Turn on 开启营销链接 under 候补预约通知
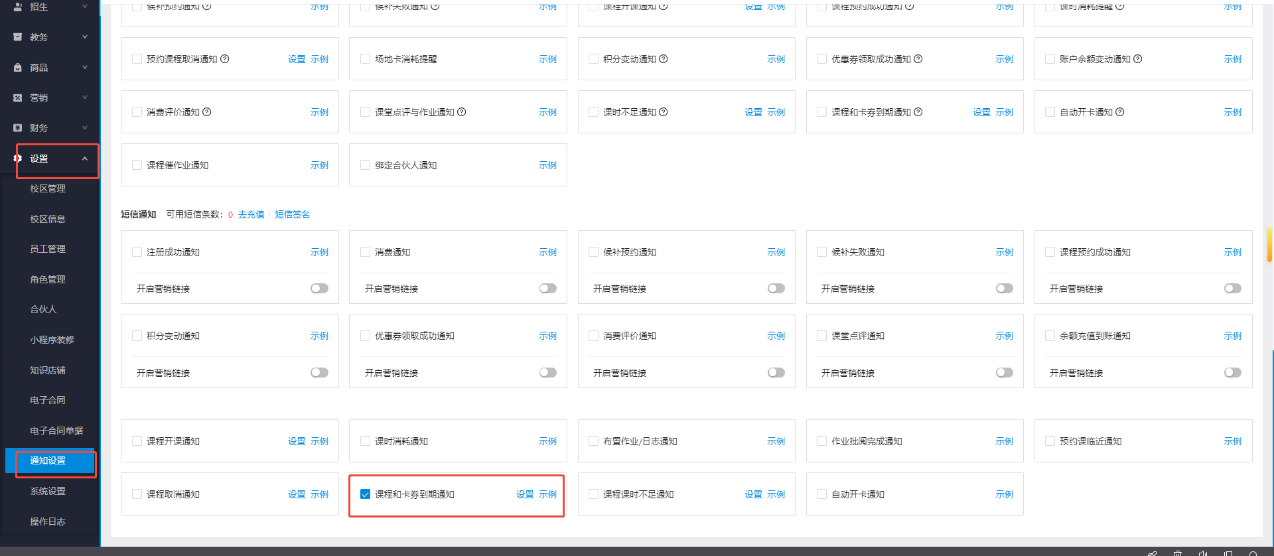The width and height of the screenshot is (1274, 556). 776,289
